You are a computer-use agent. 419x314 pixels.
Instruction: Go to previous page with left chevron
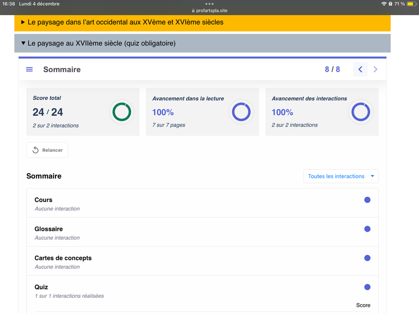point(360,70)
